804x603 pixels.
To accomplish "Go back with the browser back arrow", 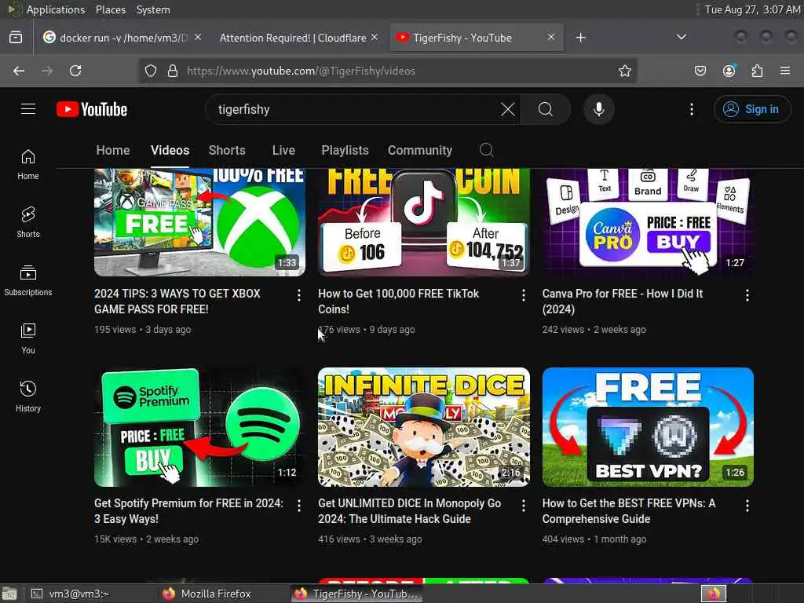I will coord(19,71).
